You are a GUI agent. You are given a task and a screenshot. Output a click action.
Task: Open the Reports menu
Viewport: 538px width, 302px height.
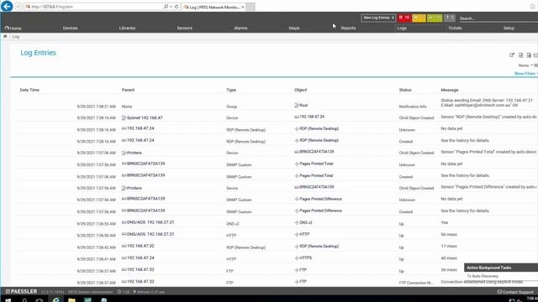click(348, 28)
